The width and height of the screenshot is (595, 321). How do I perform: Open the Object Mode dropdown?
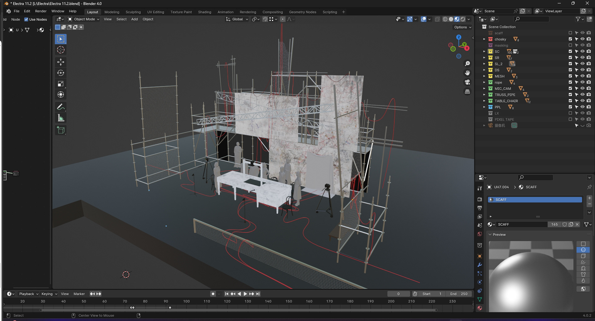[83, 19]
